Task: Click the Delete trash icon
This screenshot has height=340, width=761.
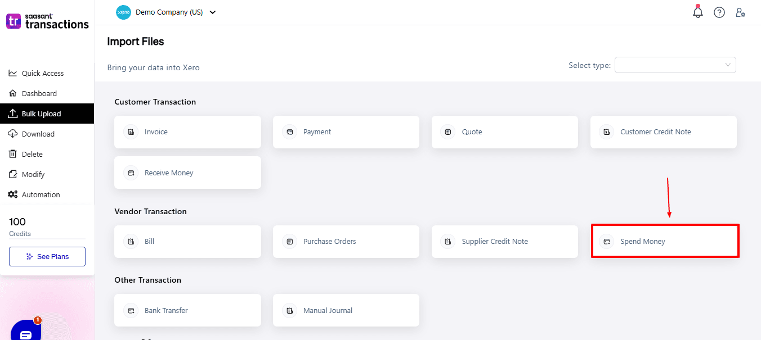Action: coord(12,154)
